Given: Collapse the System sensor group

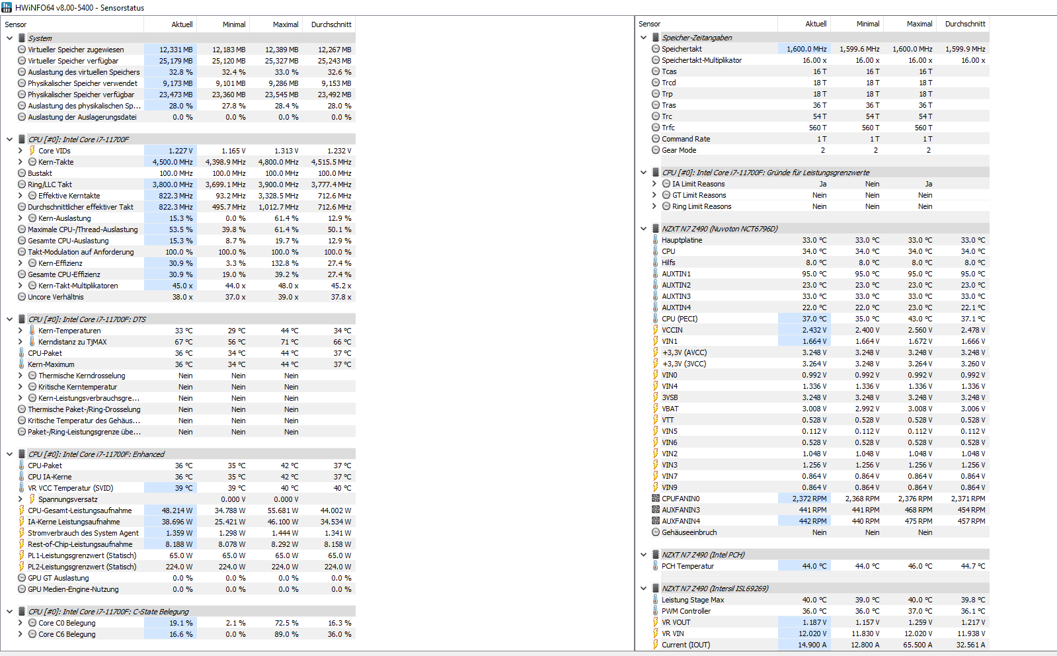Looking at the screenshot, I should pos(9,38).
